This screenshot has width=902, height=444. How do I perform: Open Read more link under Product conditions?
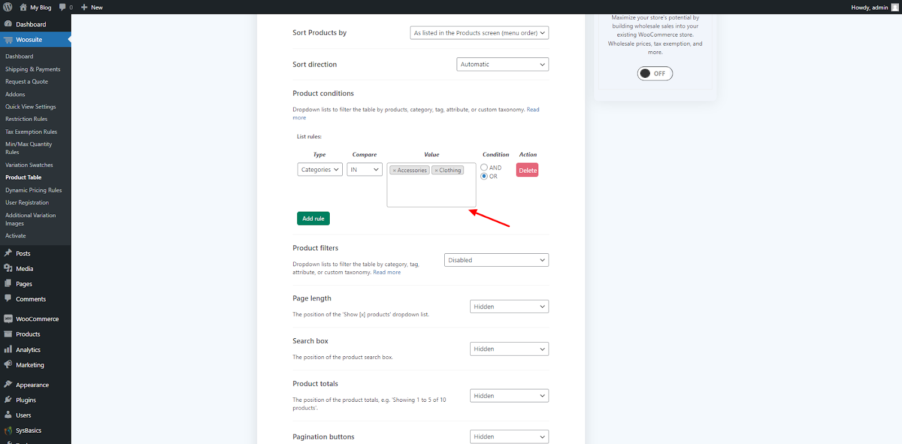533,110
